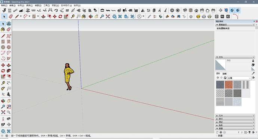
Task: Select the Zoom magnifier tool in top toolbar
Action: pos(102,16)
